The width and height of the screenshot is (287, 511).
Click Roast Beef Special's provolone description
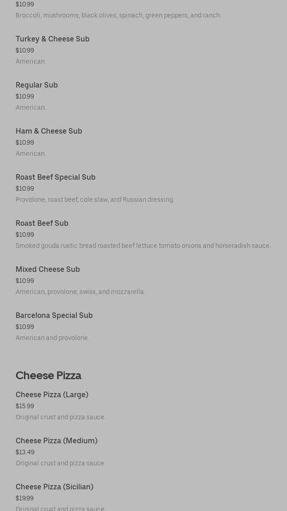(95, 200)
